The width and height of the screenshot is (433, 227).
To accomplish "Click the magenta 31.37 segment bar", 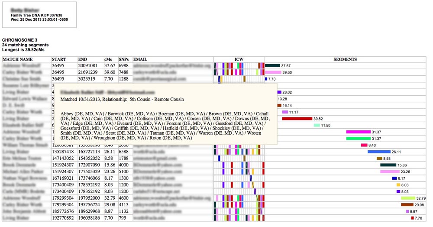I will click(x=358, y=132).
